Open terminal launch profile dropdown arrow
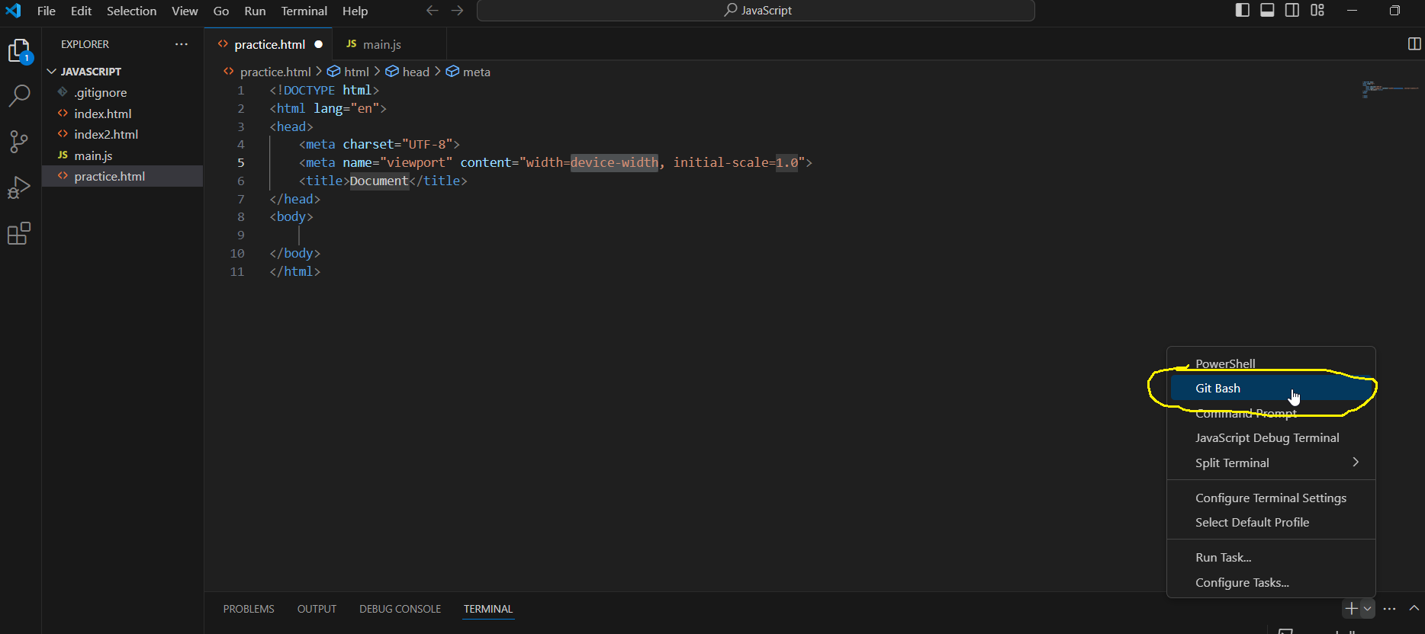Image resolution: width=1425 pixels, height=634 pixels. pos(1367,609)
